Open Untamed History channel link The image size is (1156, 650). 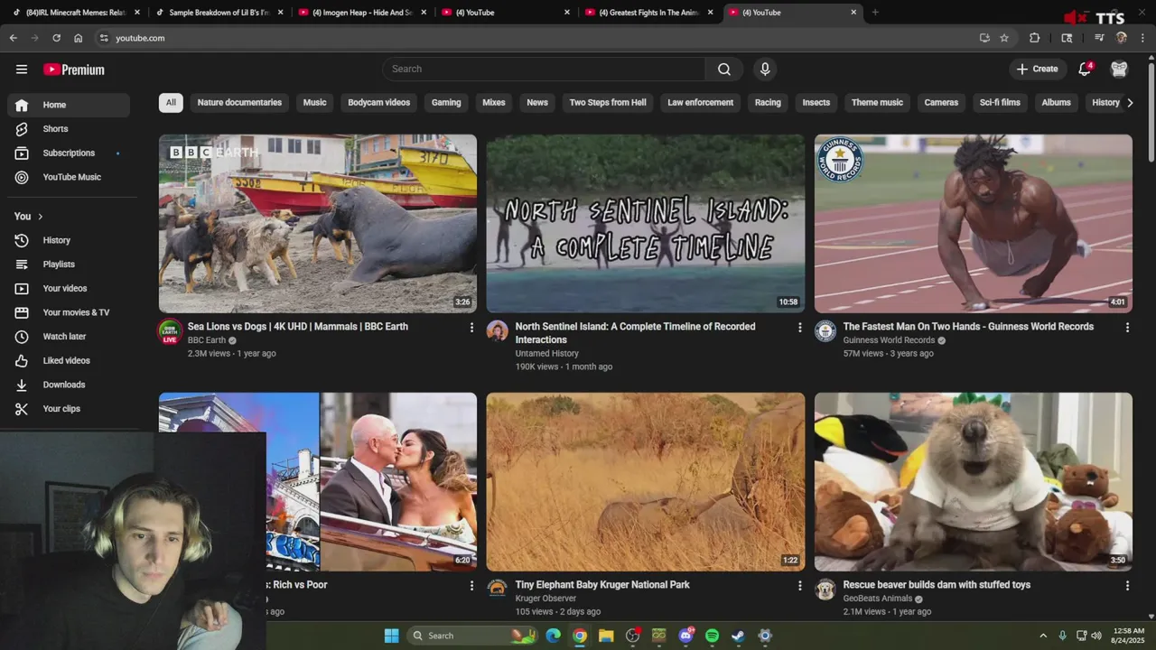[x=547, y=354]
